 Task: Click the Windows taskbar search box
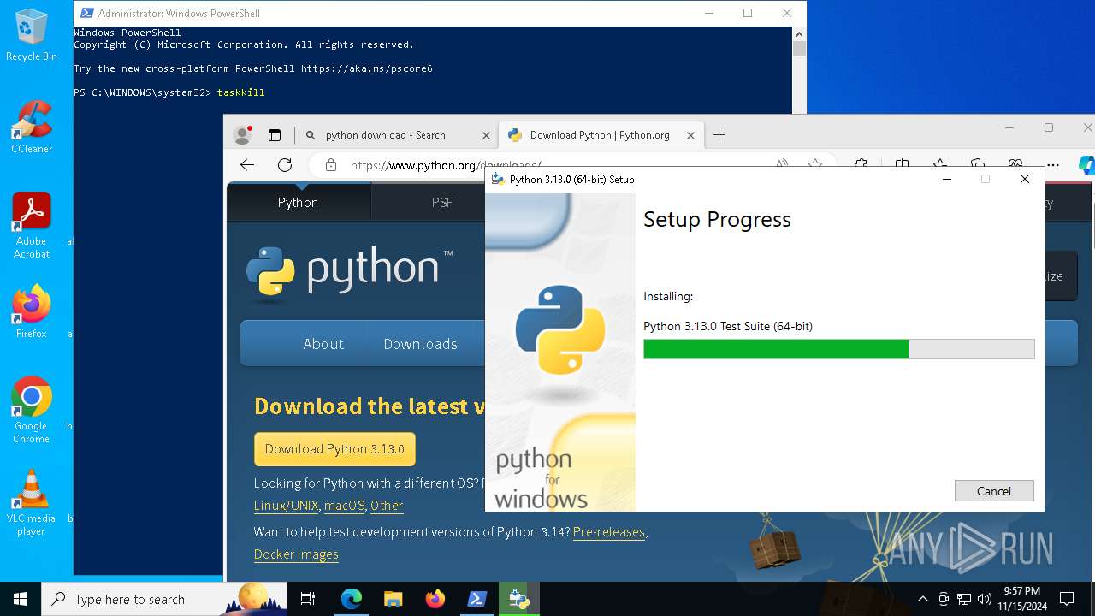coord(164,599)
